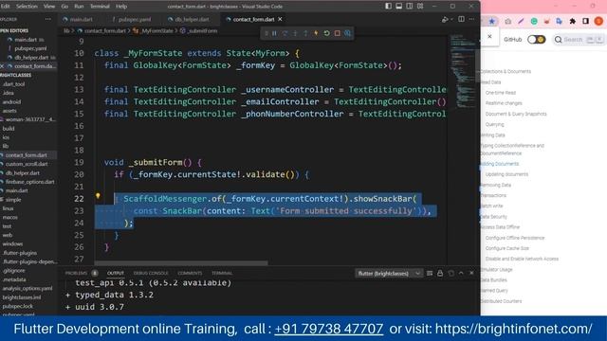The image size is (607, 341).
Task: Open the widget inspector icon in debug toolbar
Action: pyautogui.click(x=348, y=33)
